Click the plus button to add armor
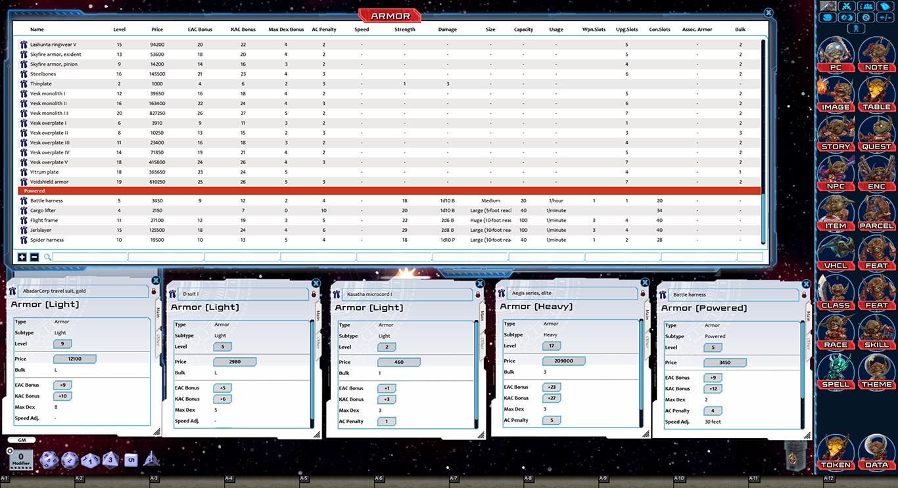898x488 pixels. point(22,257)
